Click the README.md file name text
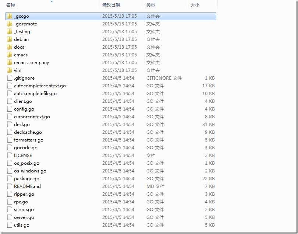This screenshot has width=298, height=234. [27, 186]
